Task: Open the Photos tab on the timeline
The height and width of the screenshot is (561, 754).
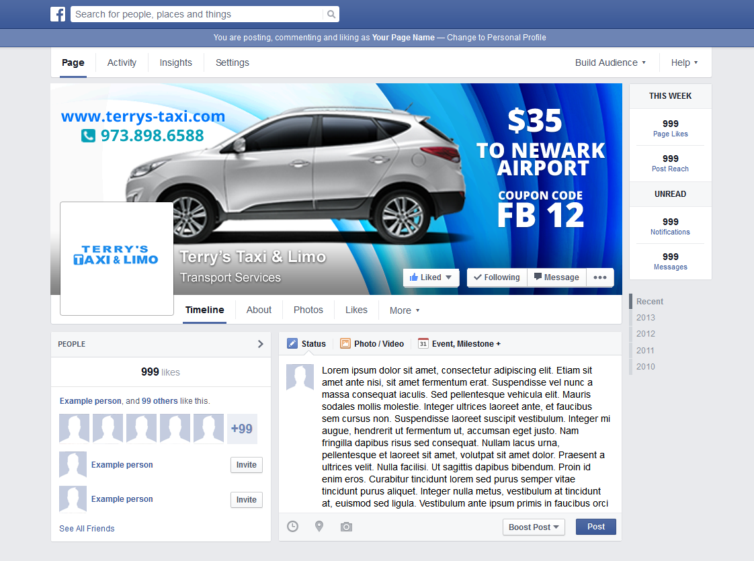Action: (x=308, y=310)
